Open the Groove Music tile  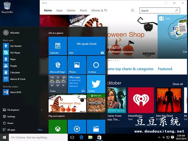[77, 127]
